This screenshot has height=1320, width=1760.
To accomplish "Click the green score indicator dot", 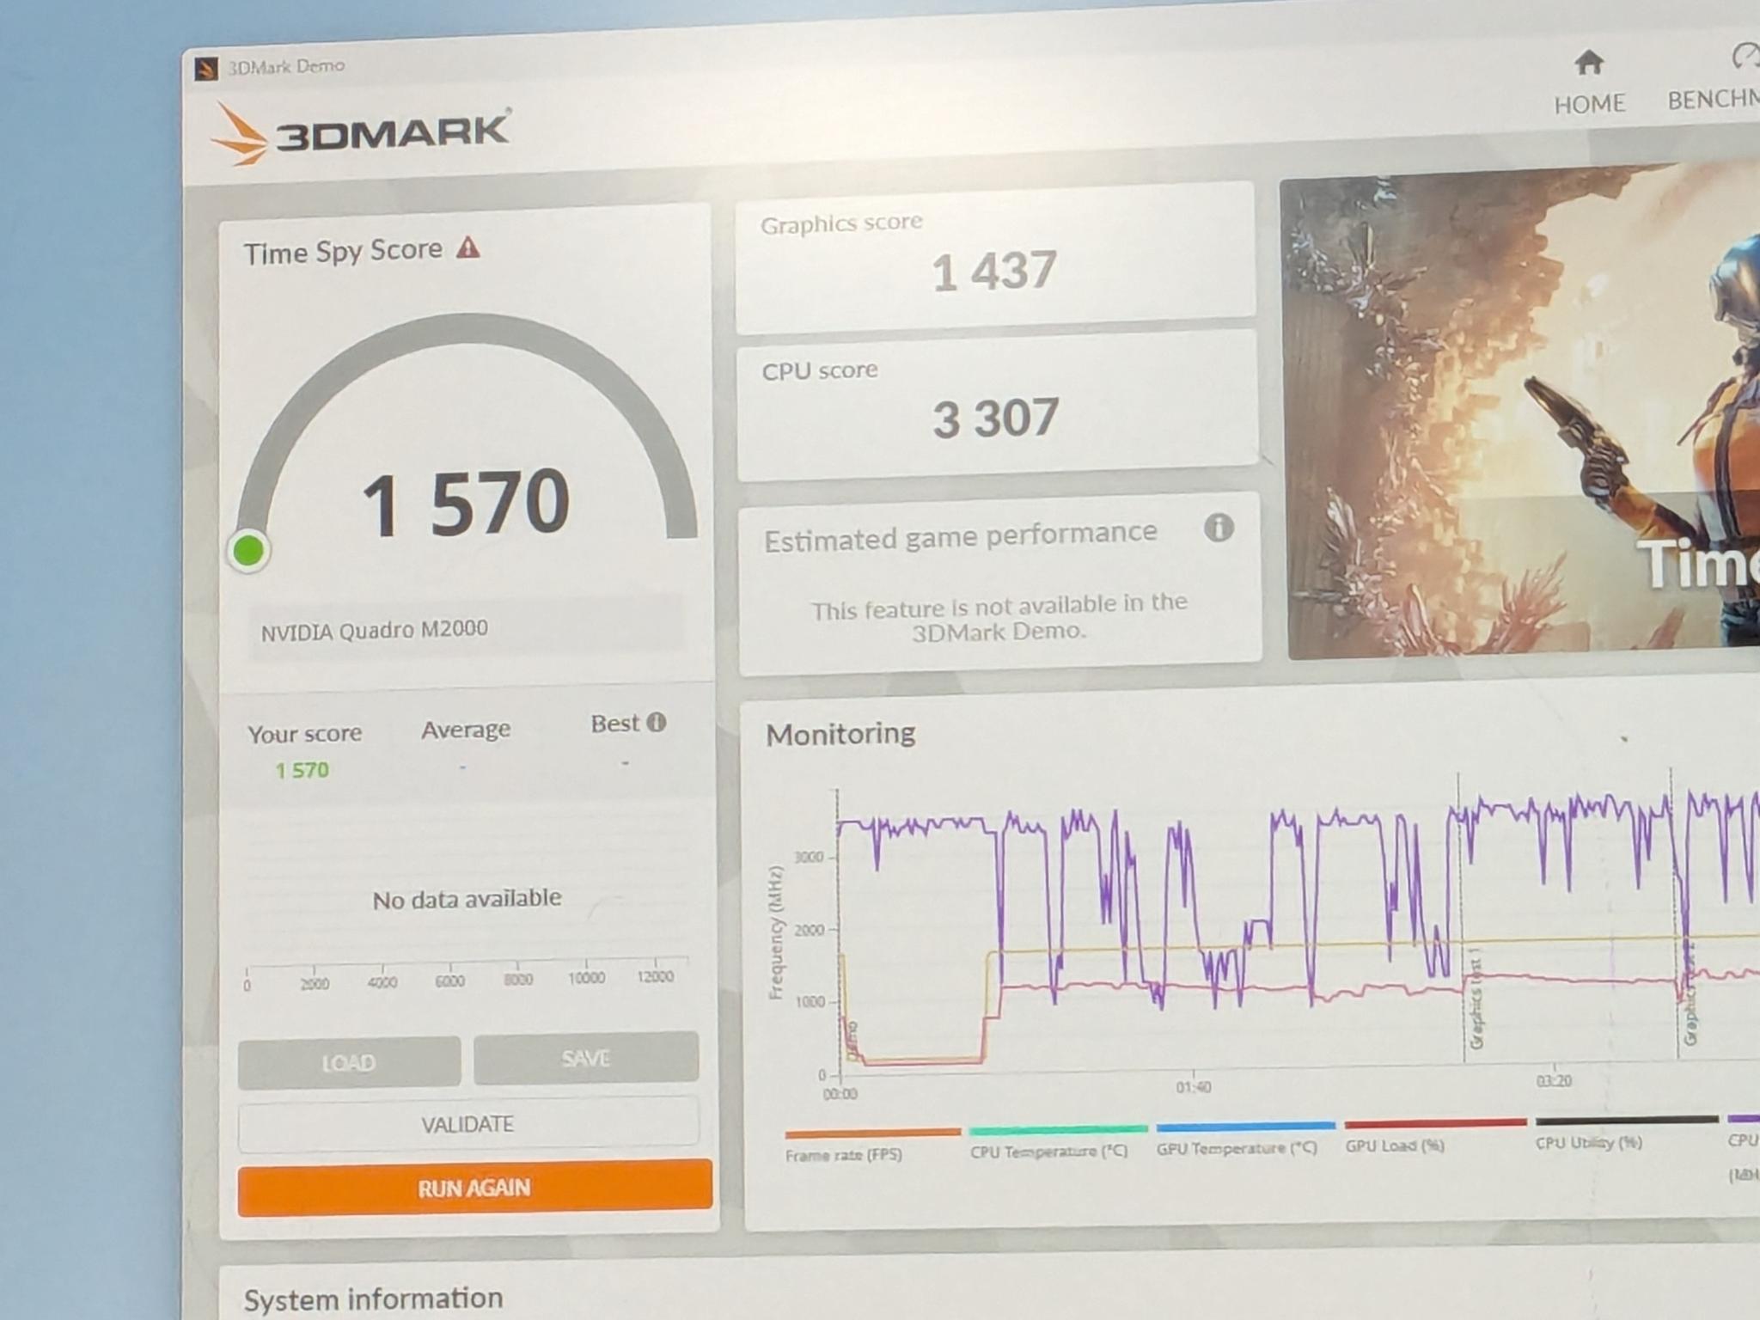I will [249, 551].
